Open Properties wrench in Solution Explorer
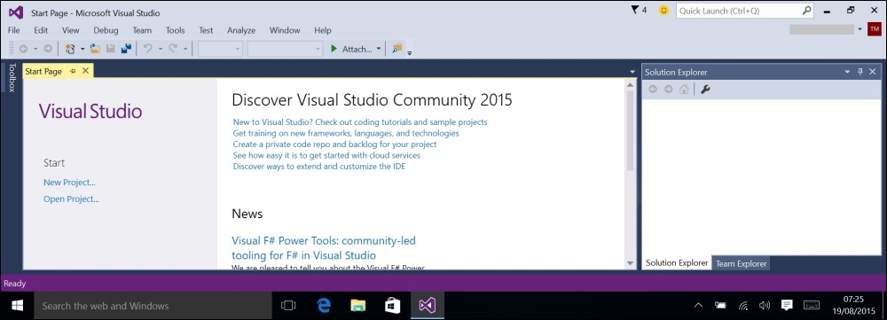887x320 pixels. (x=705, y=90)
